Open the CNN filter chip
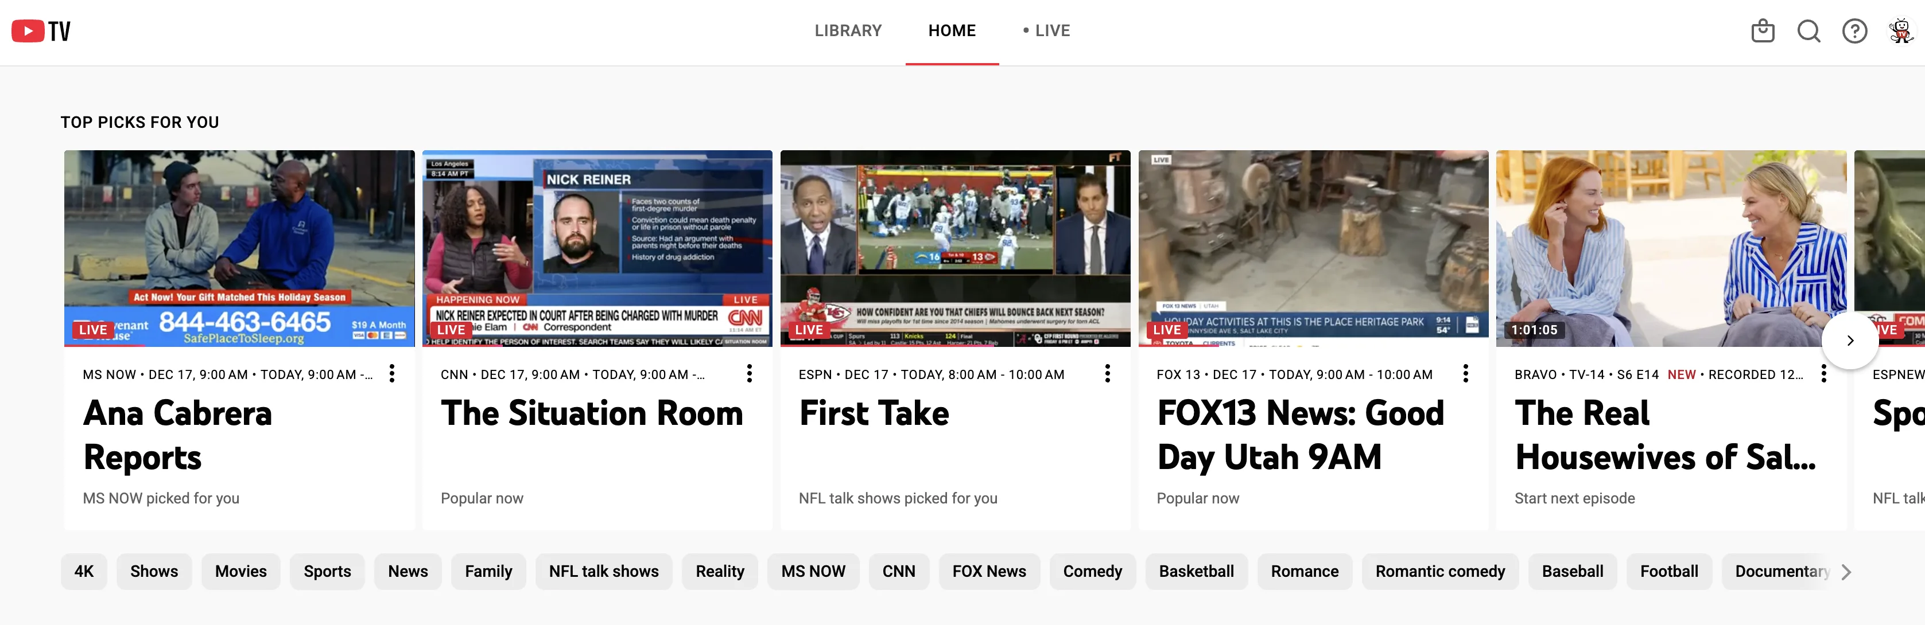This screenshot has height=625, width=1925. point(899,571)
